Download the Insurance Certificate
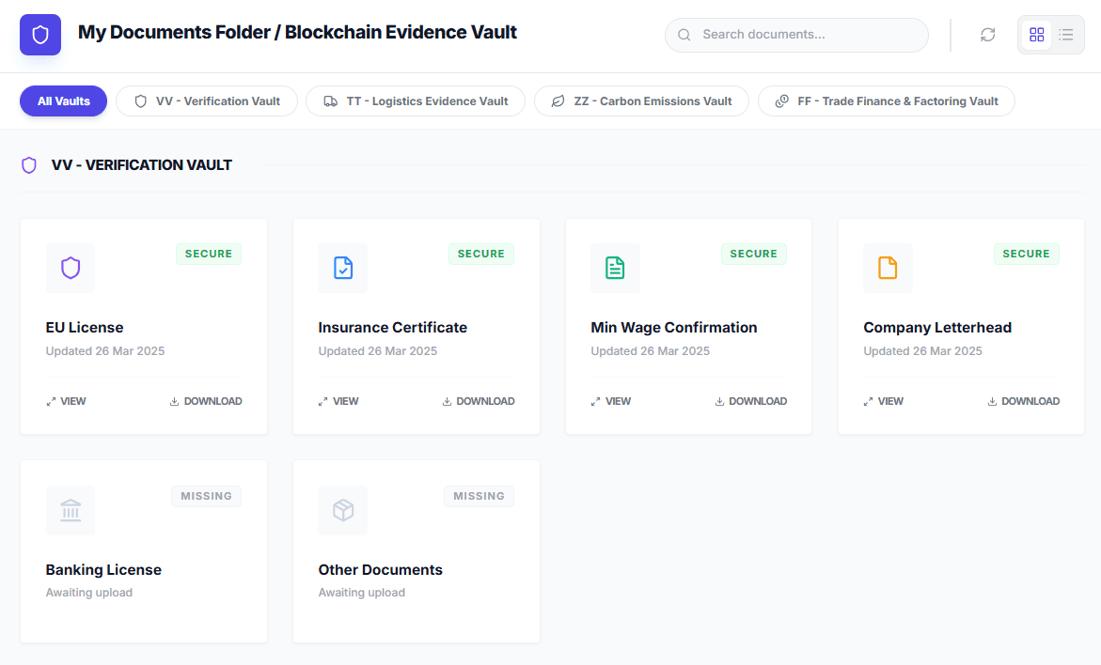The height and width of the screenshot is (665, 1101). (479, 401)
